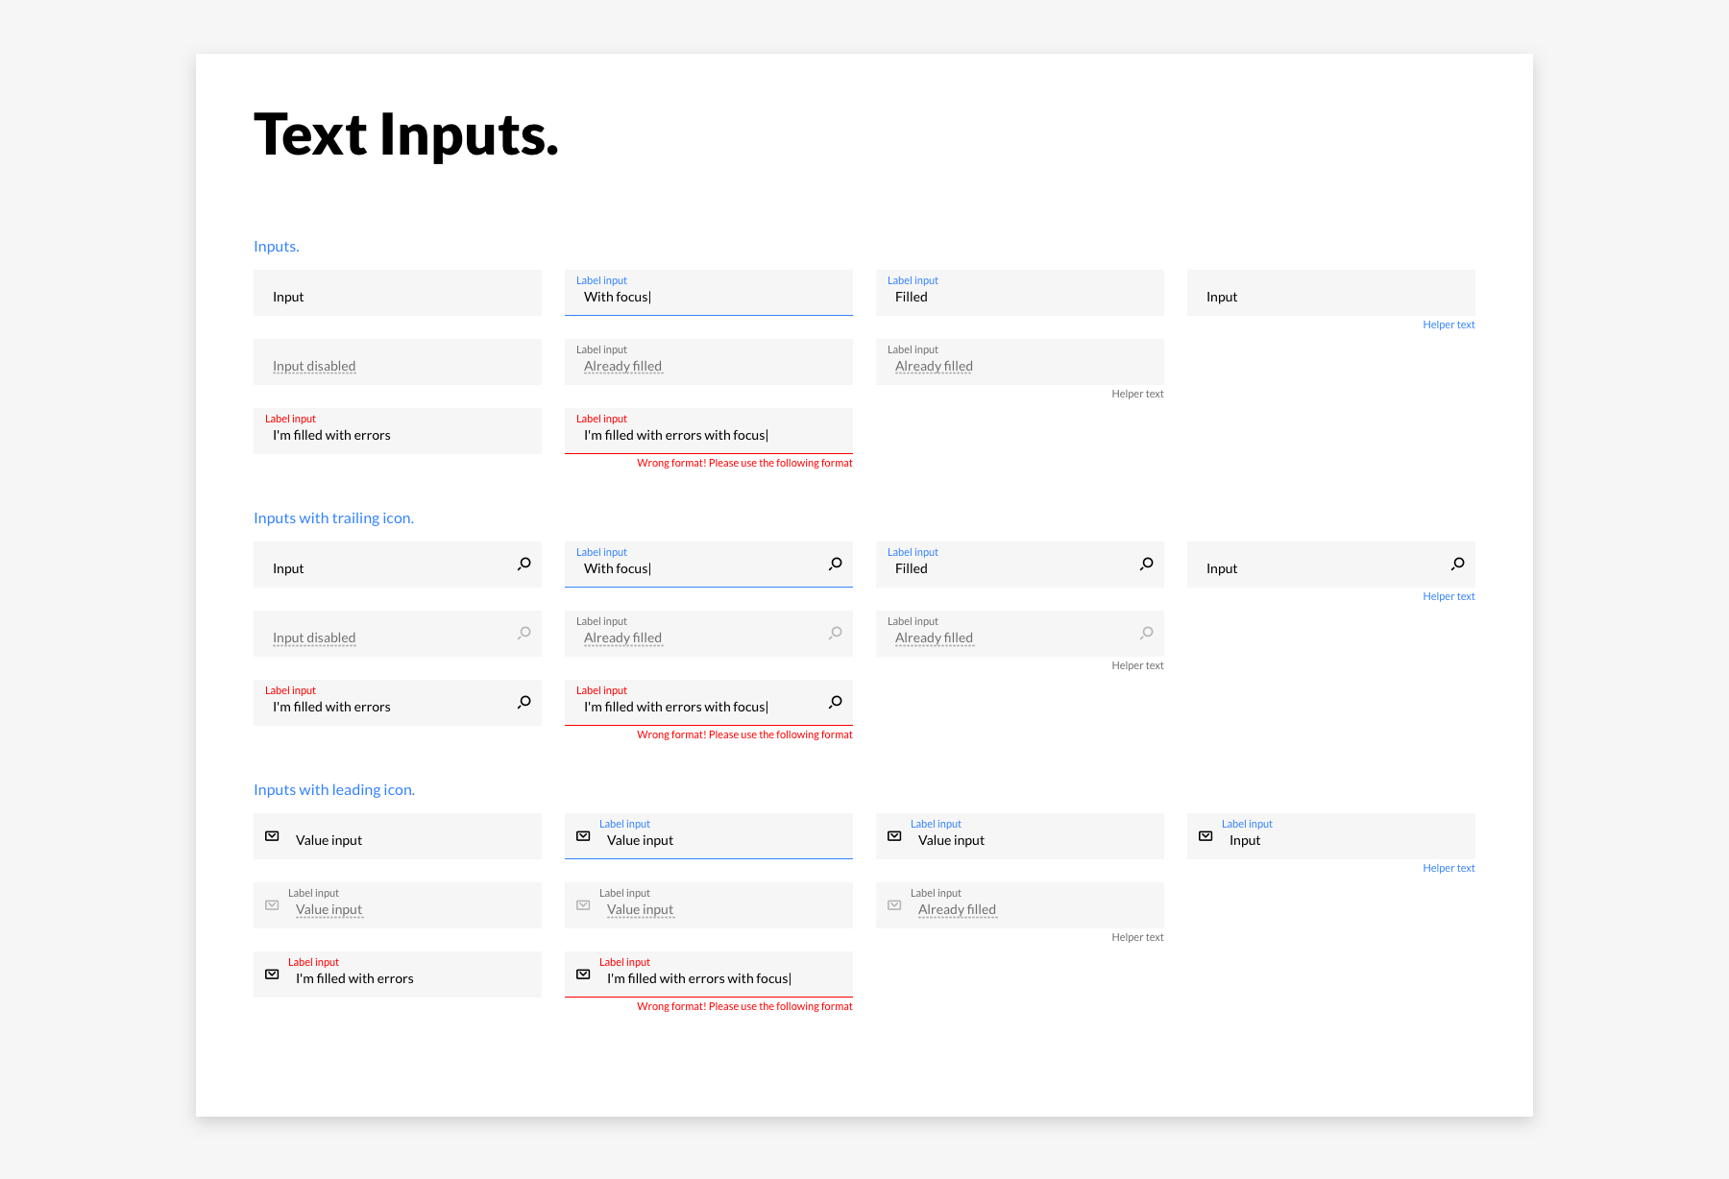
Task: Click blue 'Helper text' in trailing icon section
Action: [x=1449, y=596]
